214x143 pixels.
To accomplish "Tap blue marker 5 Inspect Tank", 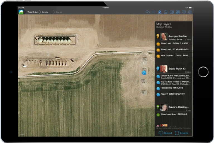I will click(158, 82).
